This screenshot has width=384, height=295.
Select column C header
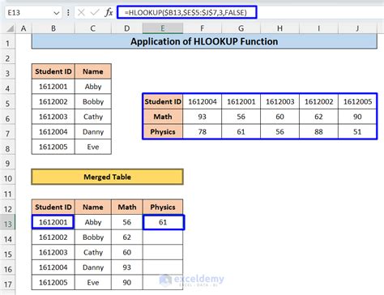pos(92,28)
